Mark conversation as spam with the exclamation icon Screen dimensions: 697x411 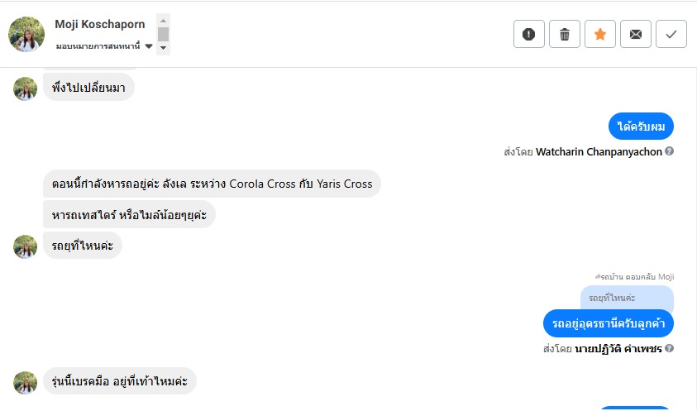click(529, 34)
